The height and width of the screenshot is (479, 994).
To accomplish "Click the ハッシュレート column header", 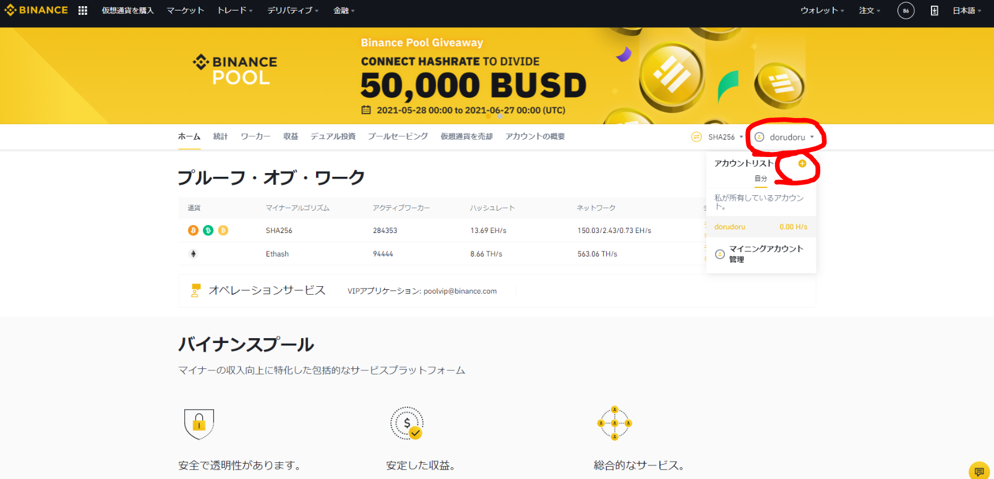I will [x=492, y=208].
